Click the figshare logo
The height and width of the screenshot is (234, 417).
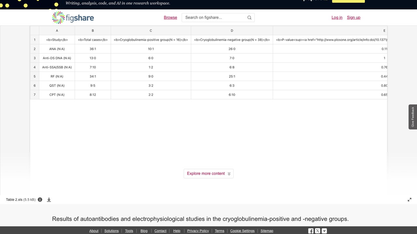(x=73, y=18)
